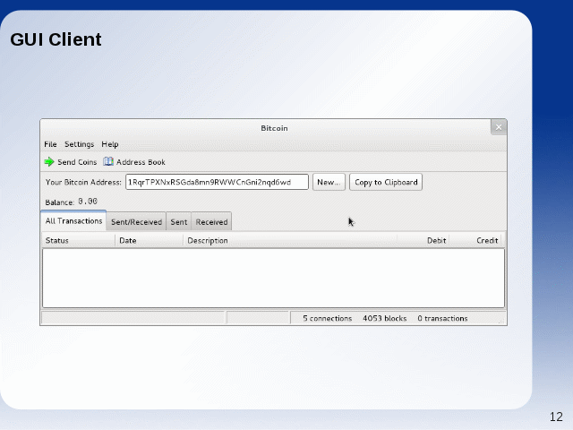
Task: Click the Address Book icon
Action: coord(108,161)
